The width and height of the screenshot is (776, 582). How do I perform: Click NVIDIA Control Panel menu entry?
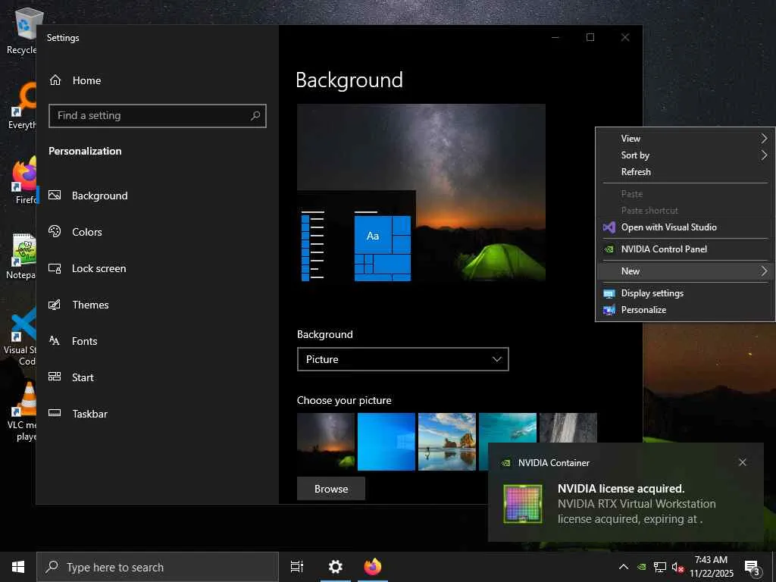(664, 249)
